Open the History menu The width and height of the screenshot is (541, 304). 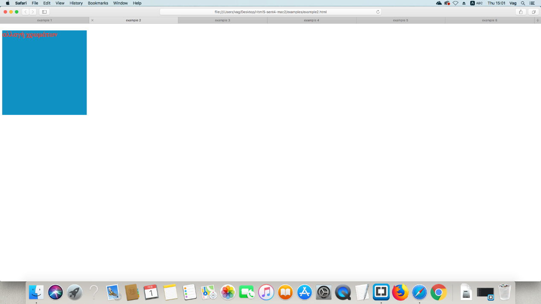[76, 3]
